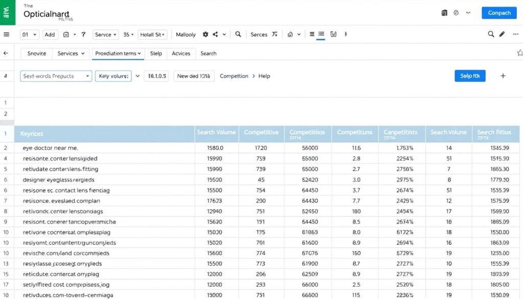
Task: Click the 1779.30 cell
Action: [495, 179]
